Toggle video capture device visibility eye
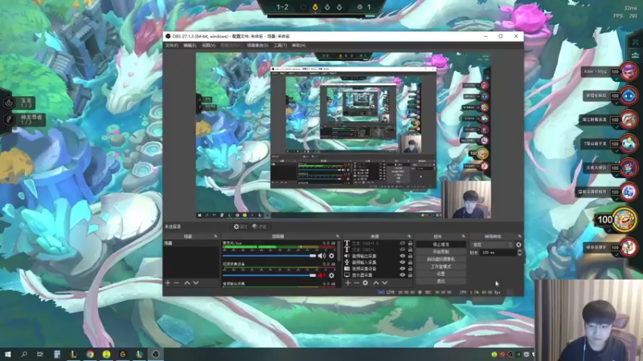 403,269
